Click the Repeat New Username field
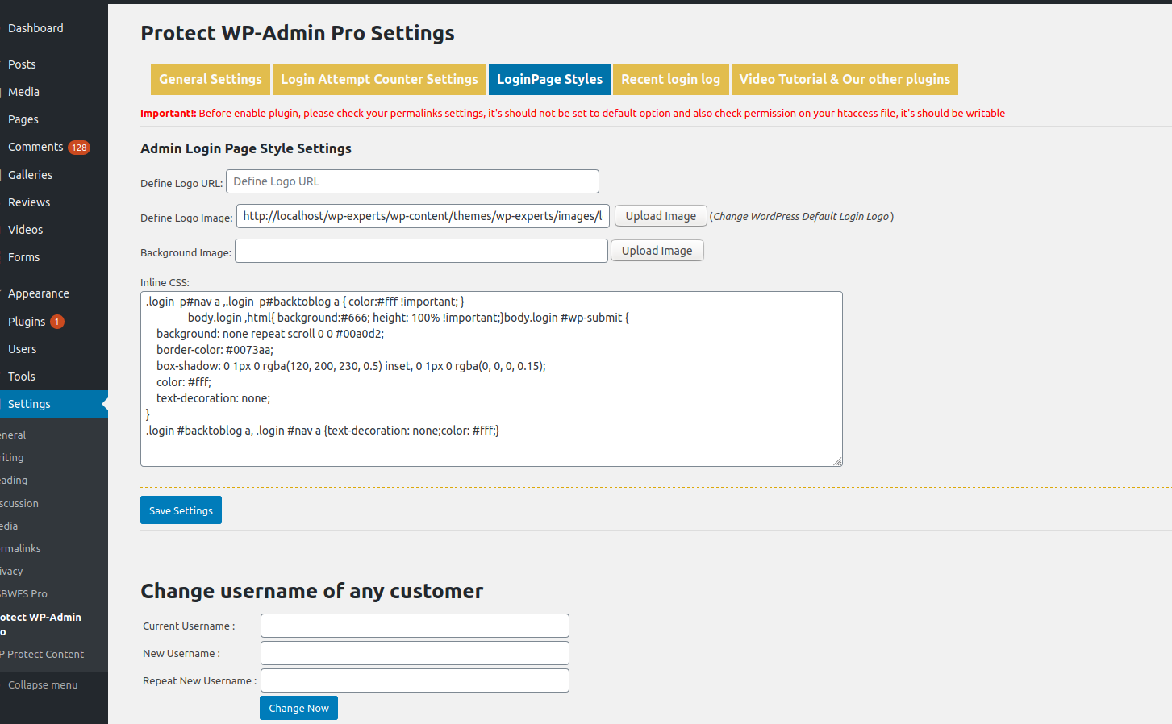The image size is (1172, 724). (415, 680)
